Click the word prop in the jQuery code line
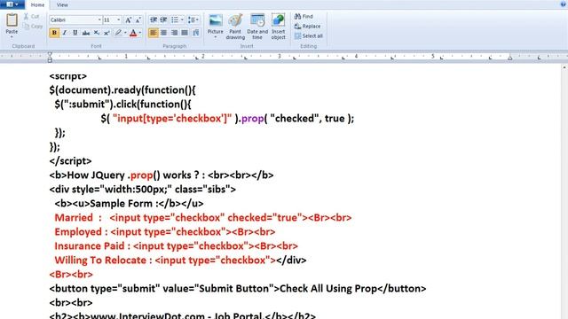This screenshot has height=319, width=568. (x=252, y=118)
